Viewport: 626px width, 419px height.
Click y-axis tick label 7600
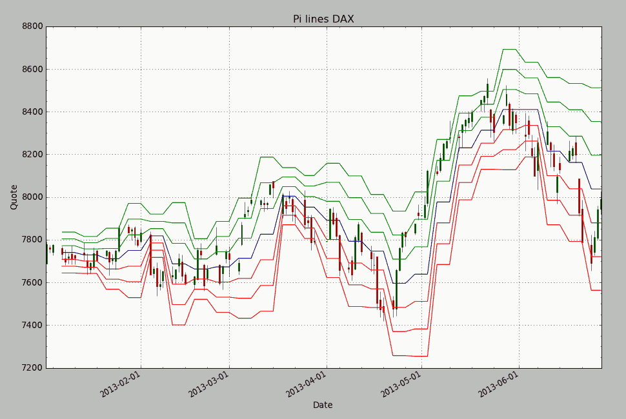[x=33, y=282]
